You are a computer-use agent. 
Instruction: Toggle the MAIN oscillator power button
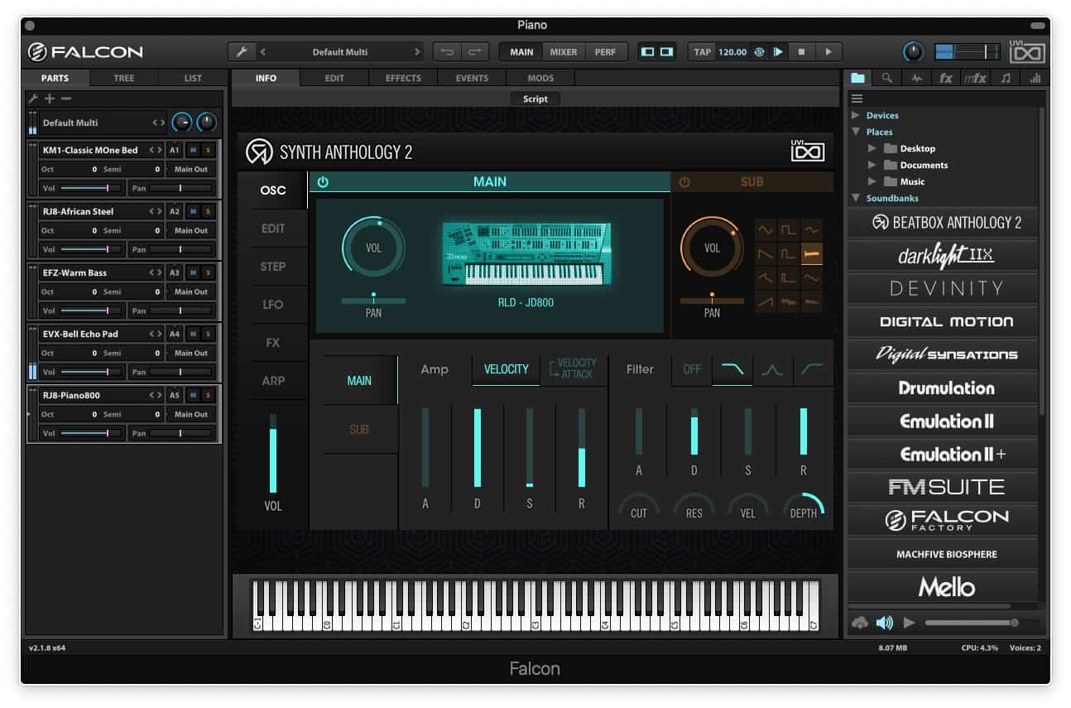[323, 181]
